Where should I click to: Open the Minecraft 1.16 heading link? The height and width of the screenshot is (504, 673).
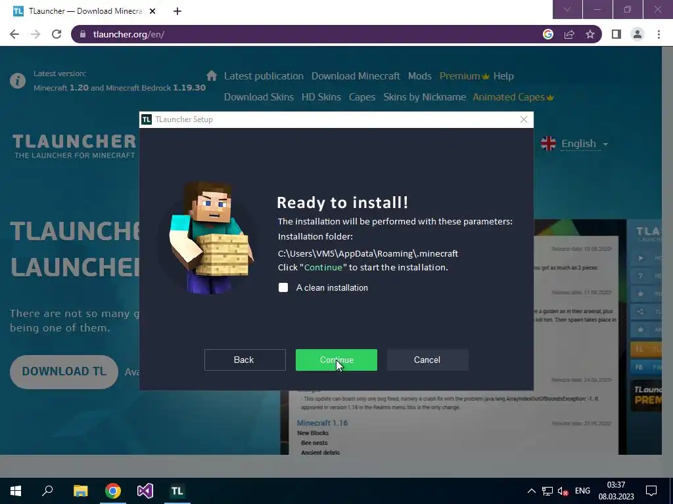322,423
